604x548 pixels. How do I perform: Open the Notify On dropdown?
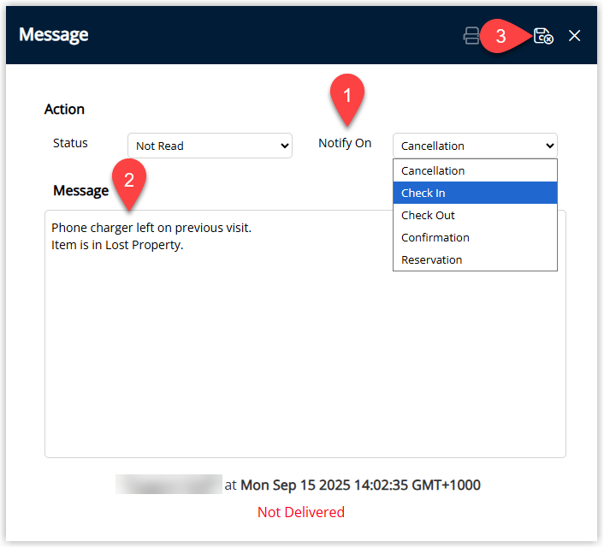(475, 146)
